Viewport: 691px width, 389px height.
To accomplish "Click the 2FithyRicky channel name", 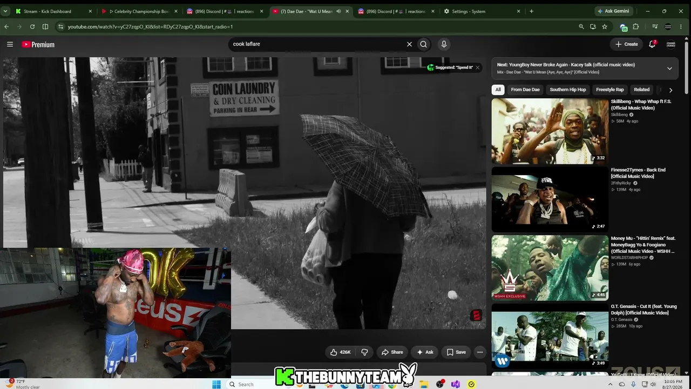I will [621, 183].
